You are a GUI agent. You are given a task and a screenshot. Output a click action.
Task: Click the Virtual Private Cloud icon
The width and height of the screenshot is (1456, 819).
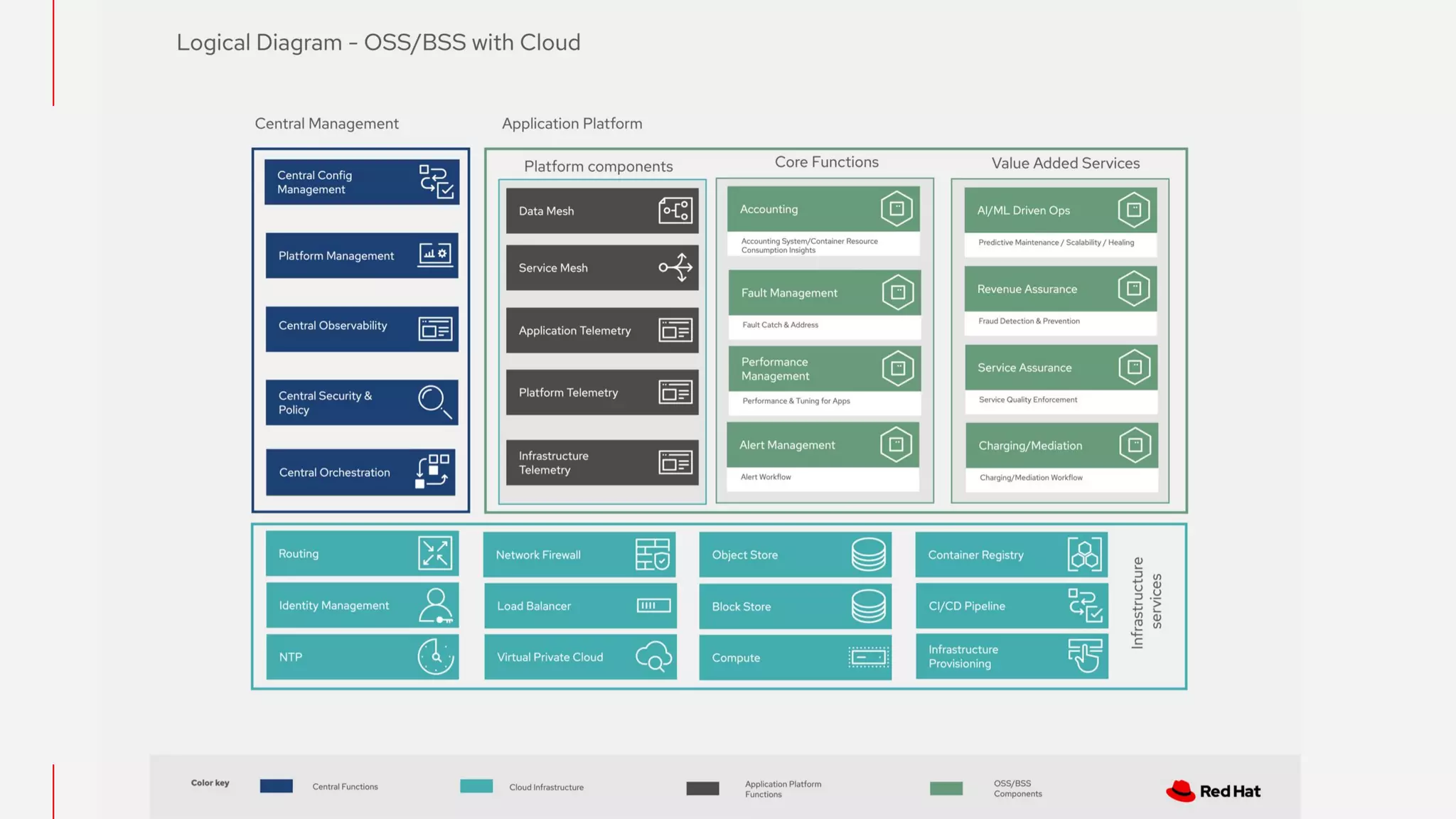(654, 656)
